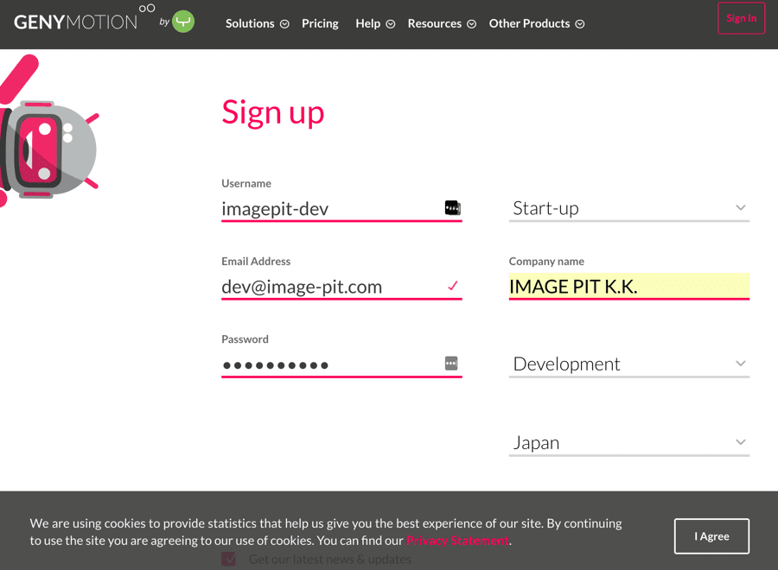Click the Company name input field
This screenshot has width=778, height=570.
coord(628,287)
